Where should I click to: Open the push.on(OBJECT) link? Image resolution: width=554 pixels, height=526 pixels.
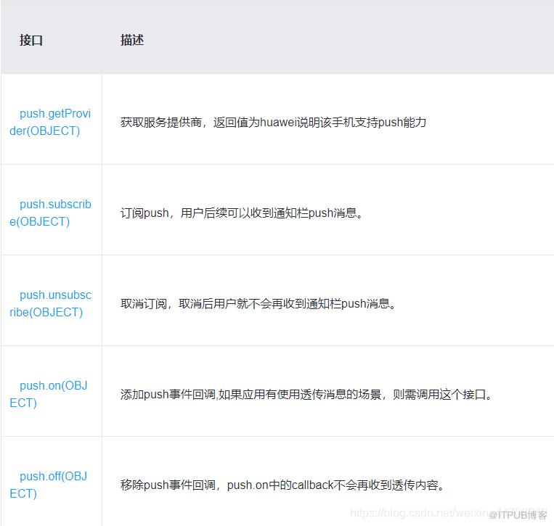(49, 395)
